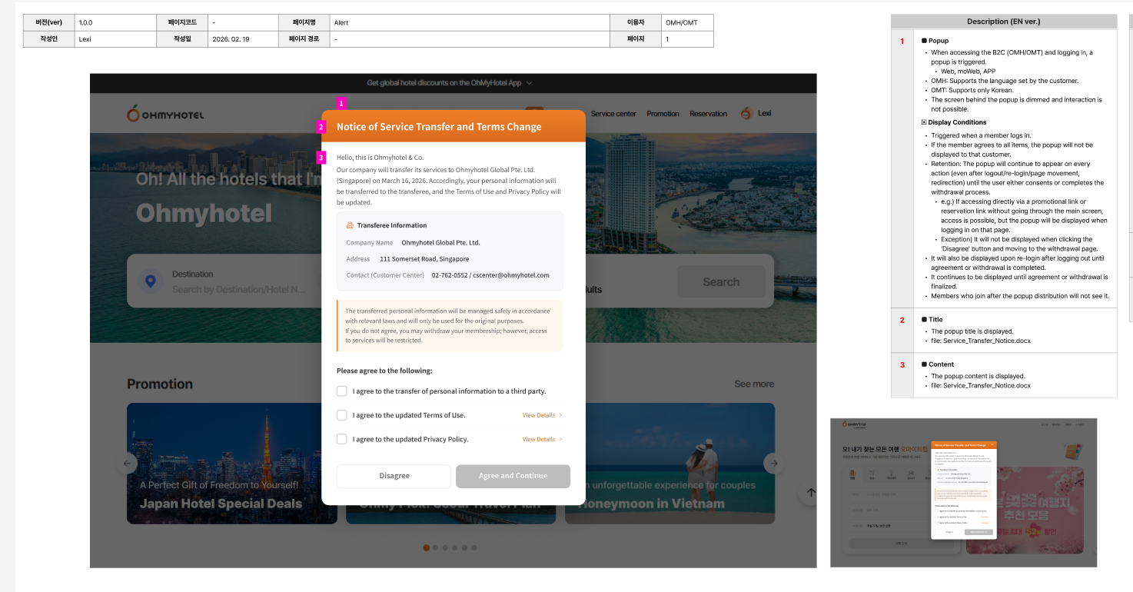The height and width of the screenshot is (592, 1133).
Task: Tick the updated Privacy Policy checkbox
Action: pyautogui.click(x=342, y=439)
